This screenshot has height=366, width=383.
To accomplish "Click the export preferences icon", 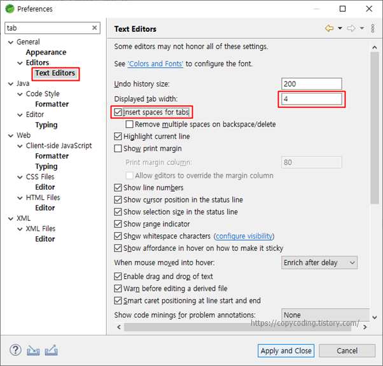I will 52,350.
